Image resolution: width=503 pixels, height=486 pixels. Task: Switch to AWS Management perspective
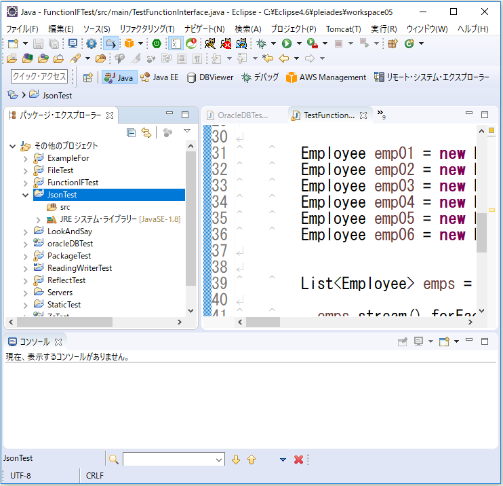click(x=326, y=77)
